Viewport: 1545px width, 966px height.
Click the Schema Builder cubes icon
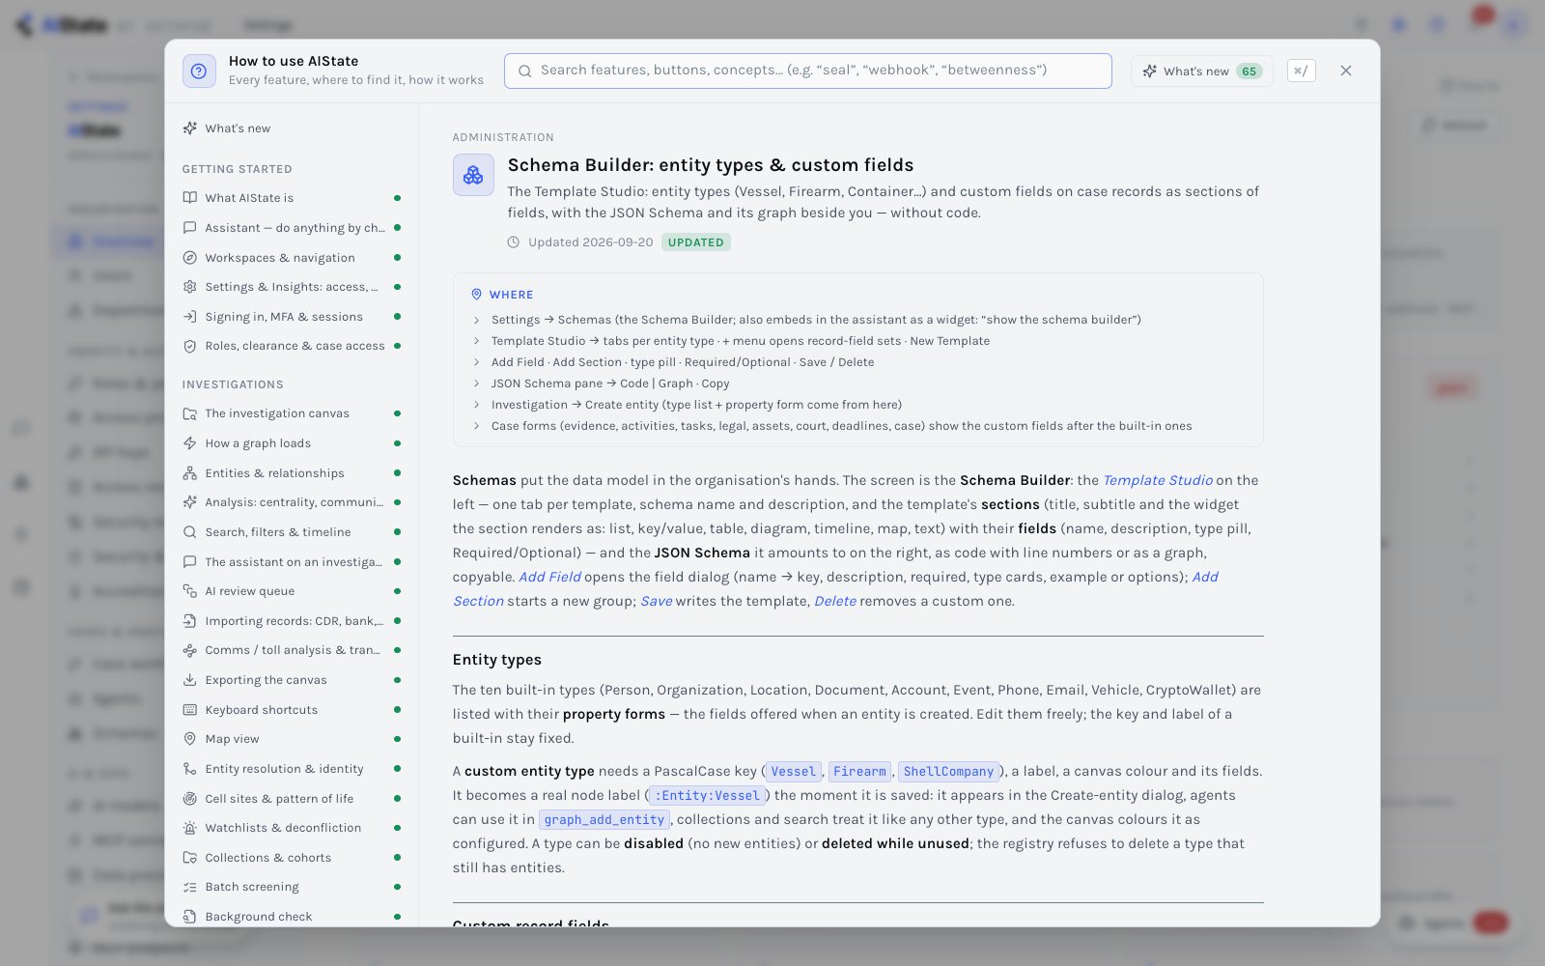point(473,175)
